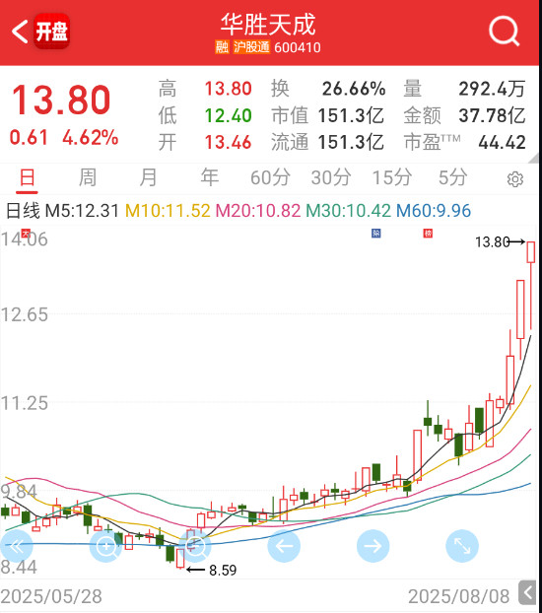Zoom in on the chart with the plus magnifier
The height and width of the screenshot is (613, 542).
pyautogui.click(x=105, y=546)
